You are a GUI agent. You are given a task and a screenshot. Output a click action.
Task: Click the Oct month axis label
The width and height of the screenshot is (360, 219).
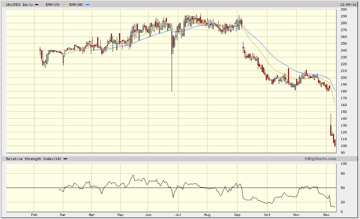267,215
